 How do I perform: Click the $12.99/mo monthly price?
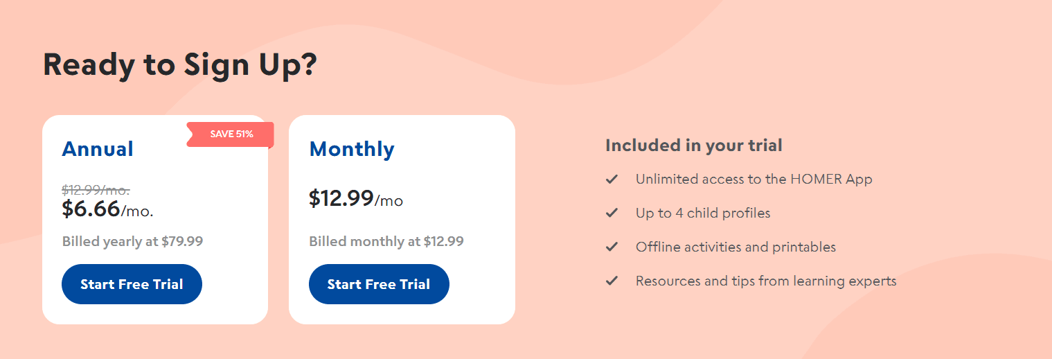tap(355, 199)
